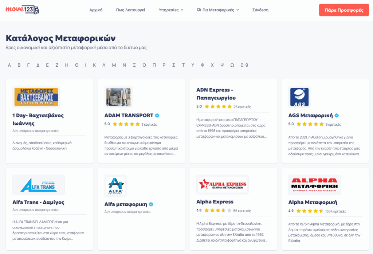Open ADAM TRANSPORT van photo thumbnail

point(118,97)
